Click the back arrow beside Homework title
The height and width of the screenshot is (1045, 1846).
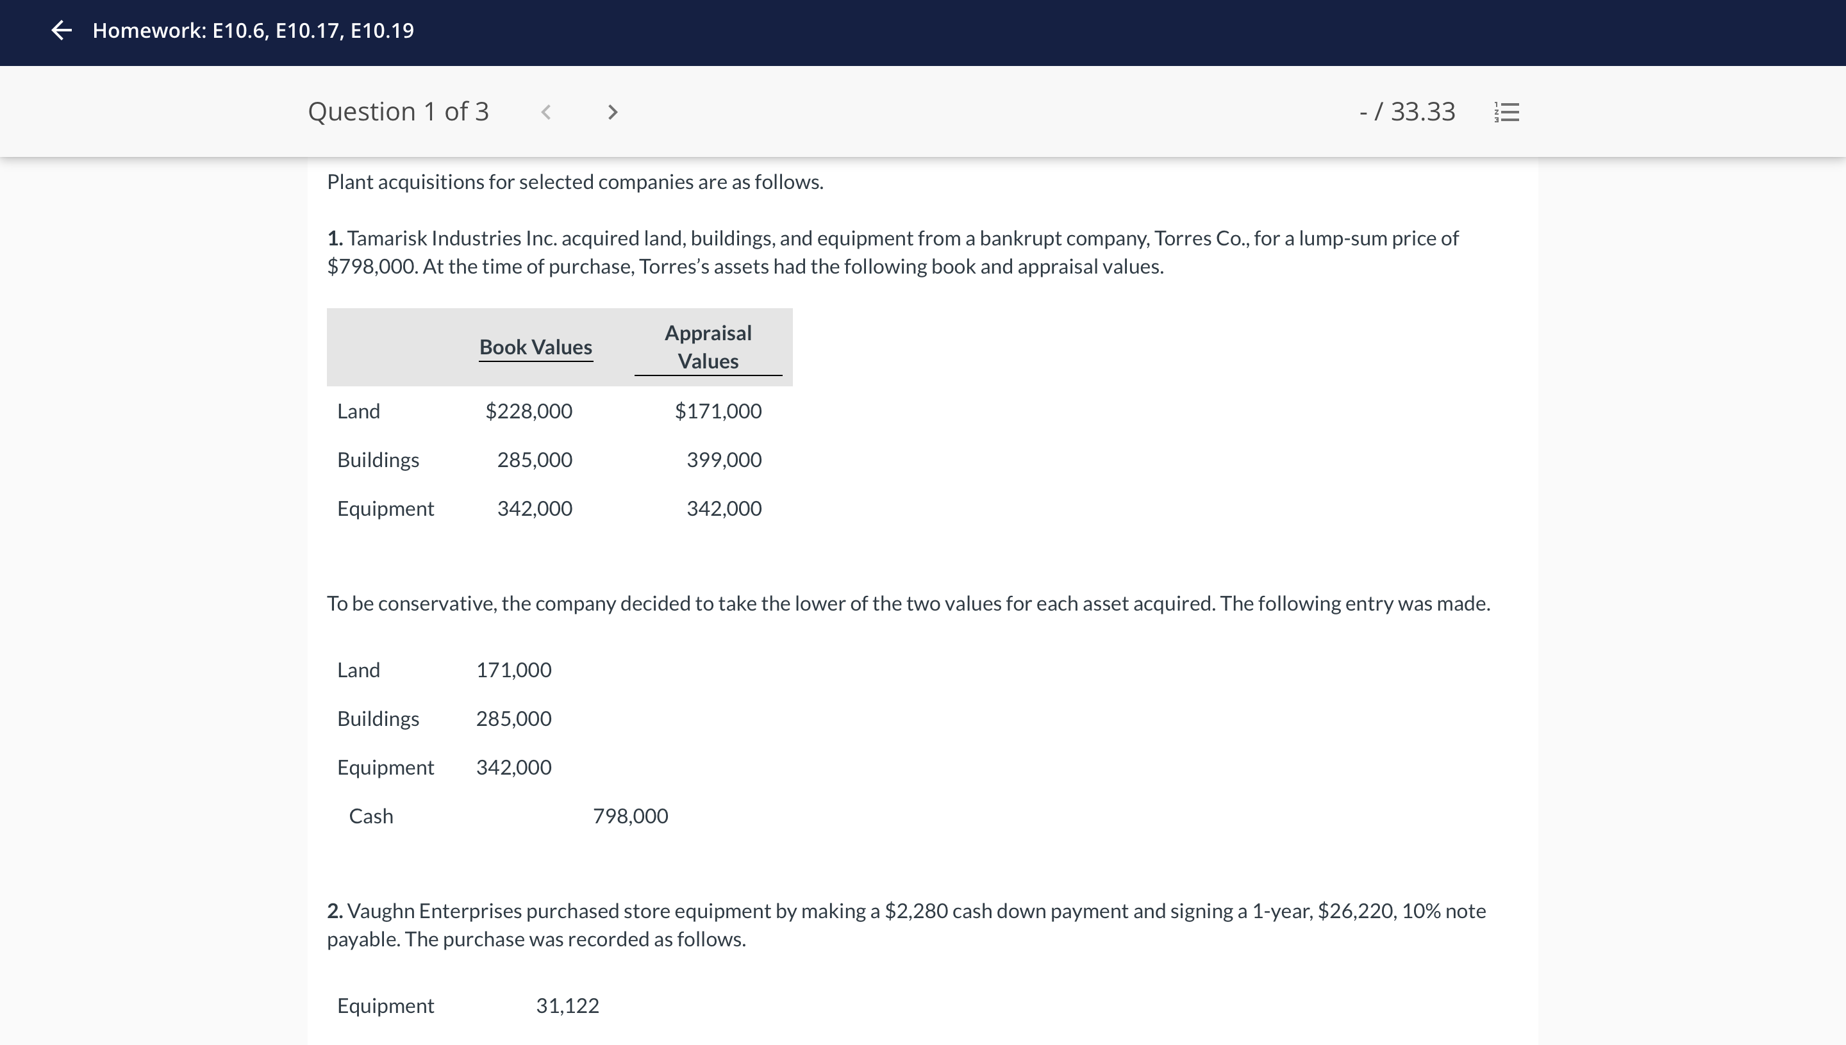click(x=62, y=30)
